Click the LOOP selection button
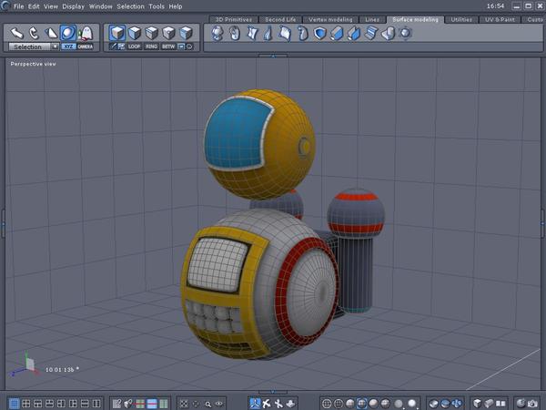 coord(135,46)
